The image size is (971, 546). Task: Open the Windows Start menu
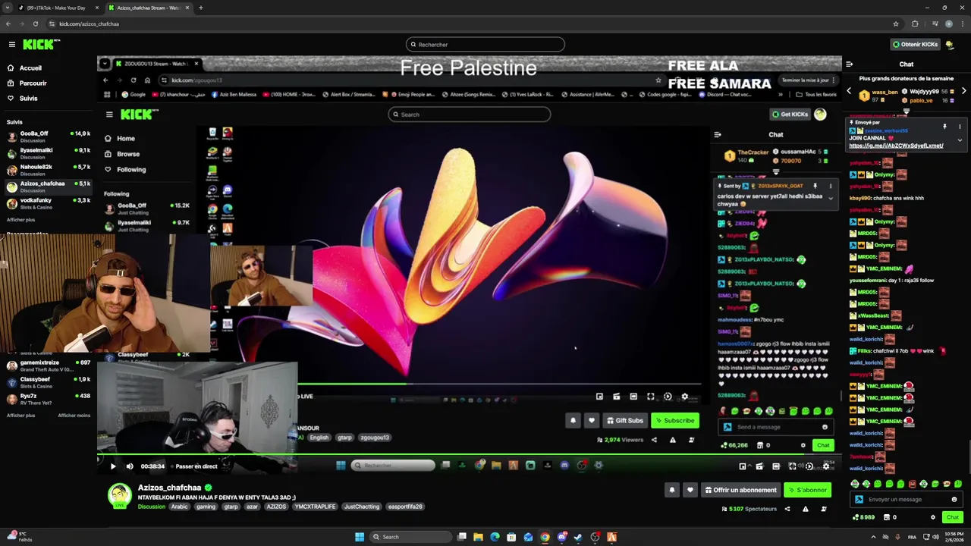pos(360,537)
